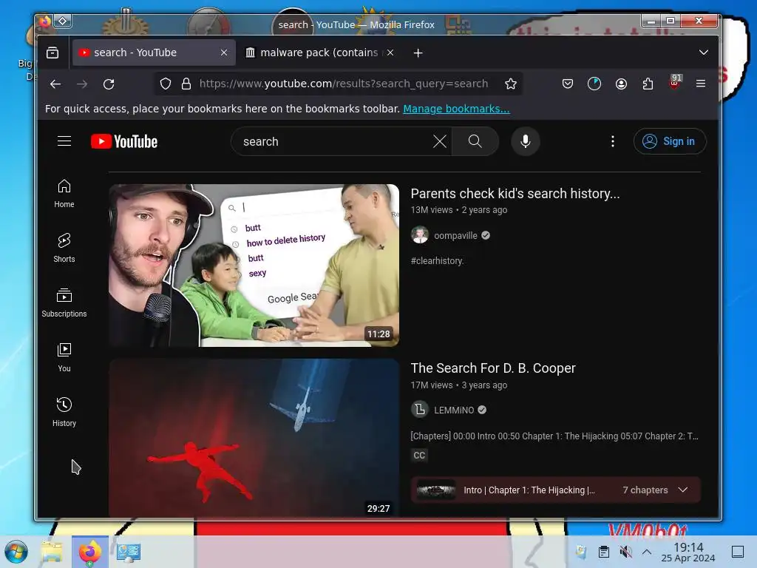This screenshot has height=568, width=757.
Task: Clear the search query with the X
Action: pyautogui.click(x=439, y=141)
